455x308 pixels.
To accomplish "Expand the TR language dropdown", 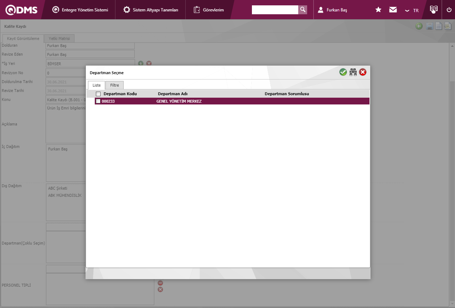I will pyautogui.click(x=412, y=10).
